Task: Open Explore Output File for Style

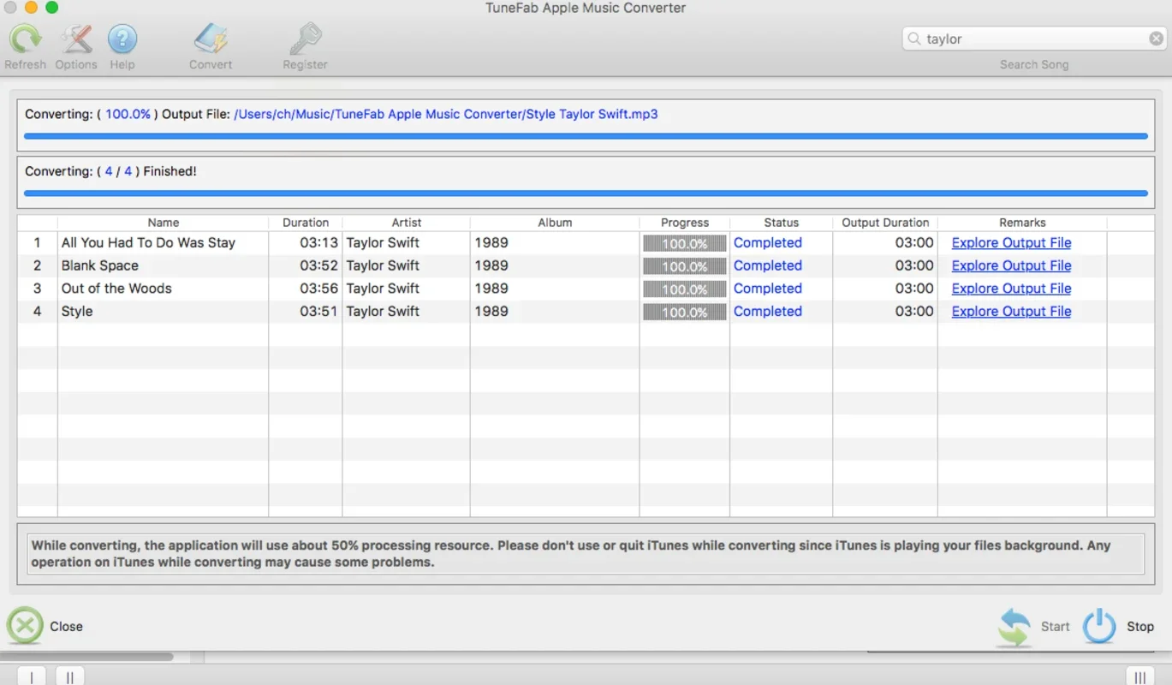Action: tap(1011, 312)
